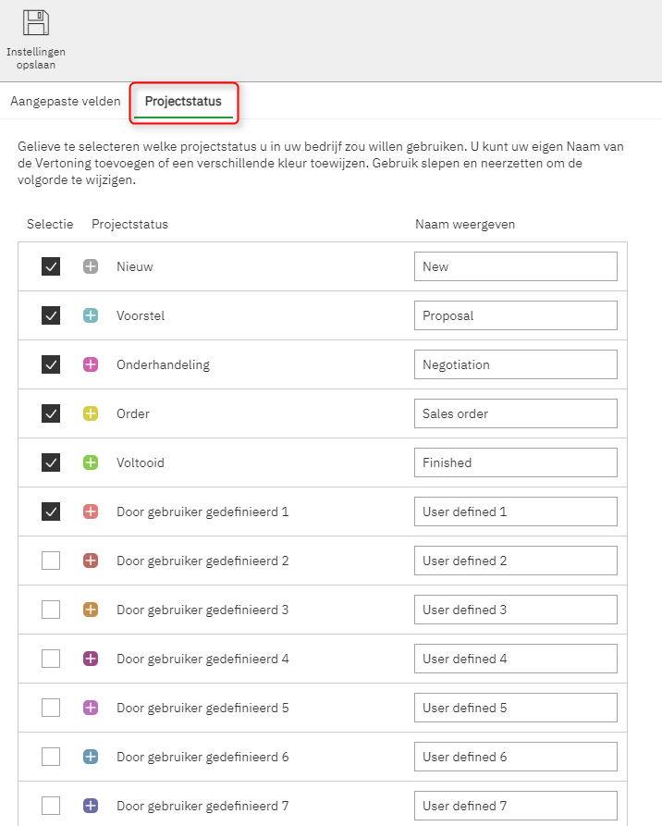Click the User defined 4 name field
662x826 pixels.
tap(515, 659)
